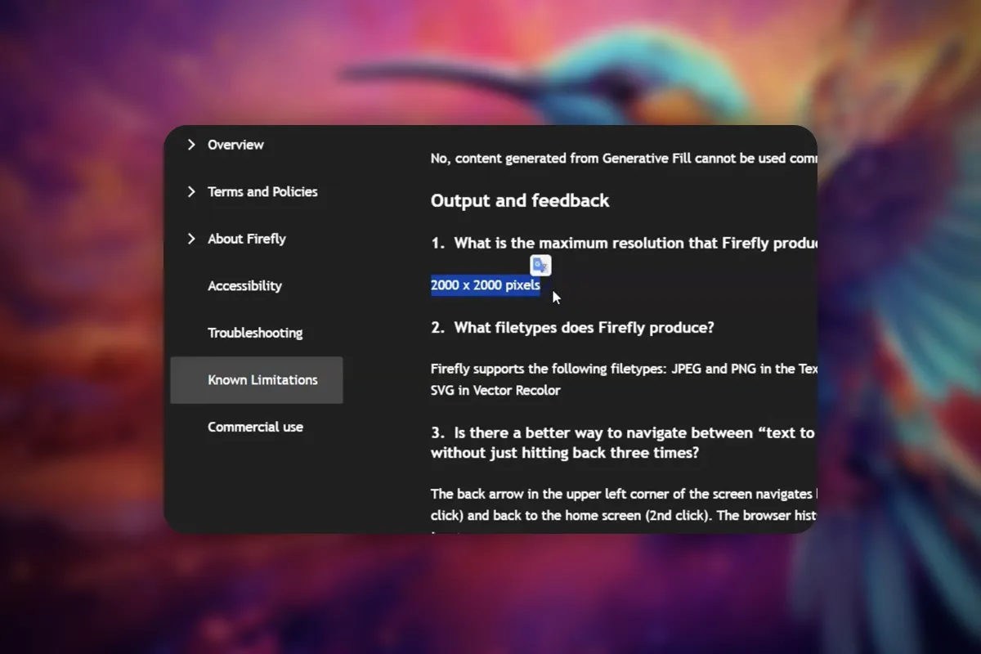Image resolution: width=981 pixels, height=654 pixels.
Task: Click question 1 about maximum resolution
Action: click(624, 243)
